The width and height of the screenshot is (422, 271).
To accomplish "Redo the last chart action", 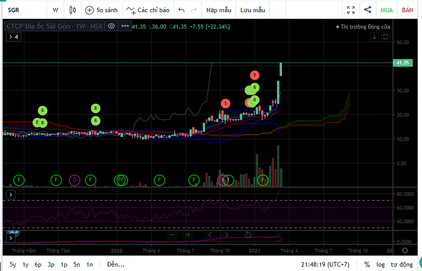I will (x=193, y=10).
